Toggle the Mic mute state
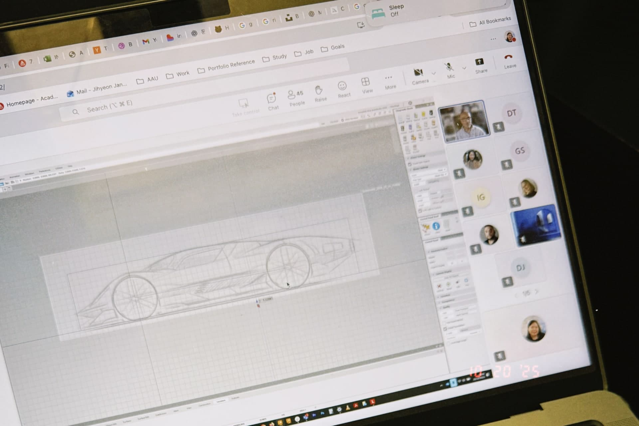 coord(450,71)
